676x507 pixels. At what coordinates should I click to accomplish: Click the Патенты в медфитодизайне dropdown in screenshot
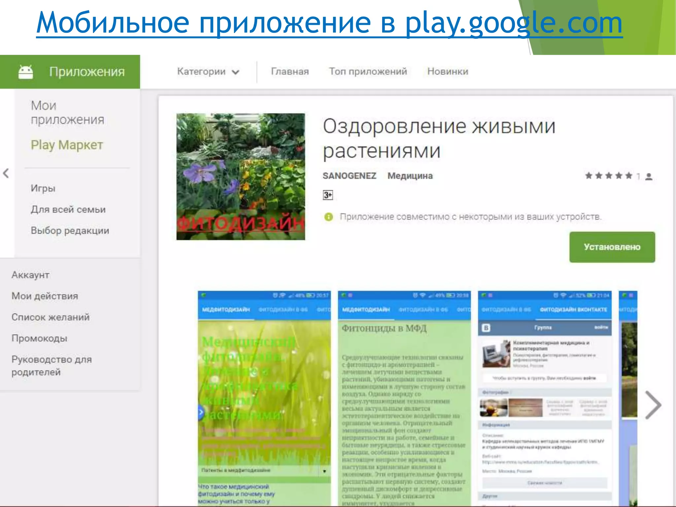click(264, 470)
